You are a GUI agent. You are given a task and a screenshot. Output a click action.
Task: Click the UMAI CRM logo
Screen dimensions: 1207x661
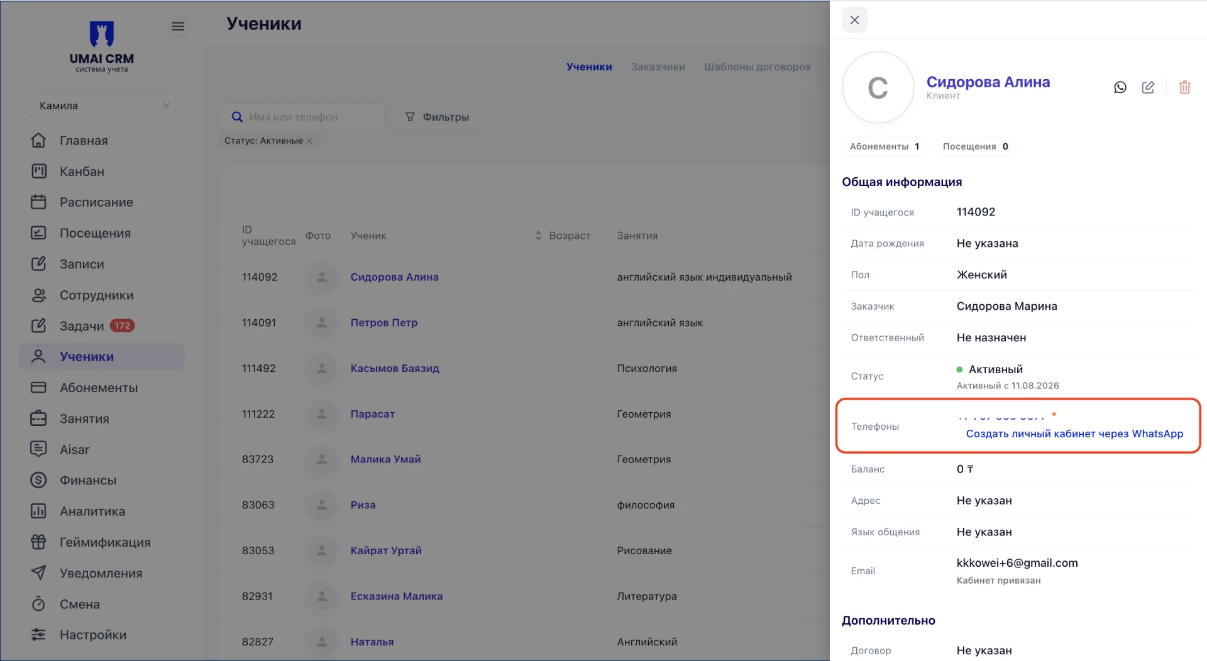click(102, 47)
